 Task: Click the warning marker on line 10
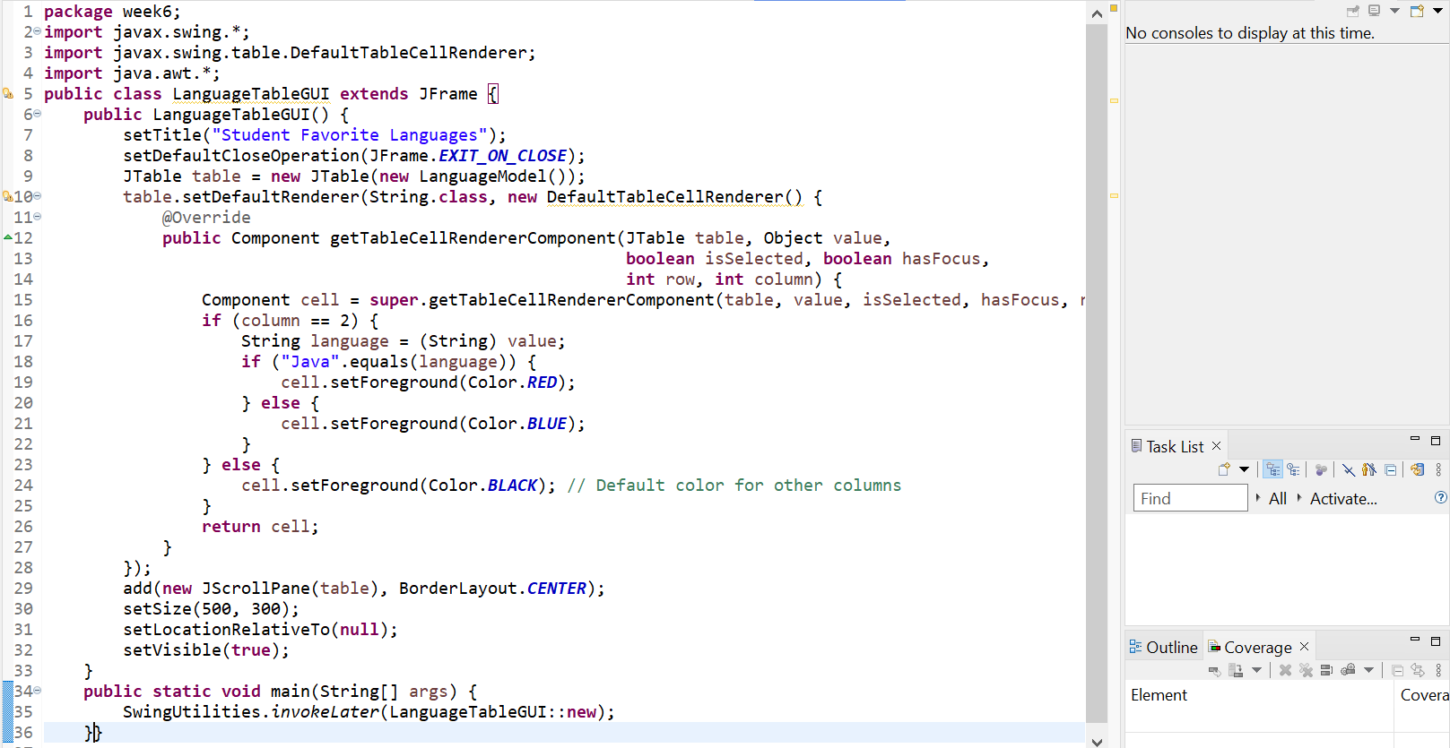coord(8,196)
